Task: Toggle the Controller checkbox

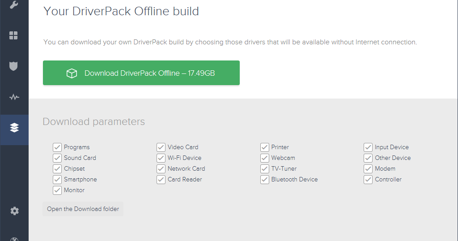Action: click(x=368, y=180)
